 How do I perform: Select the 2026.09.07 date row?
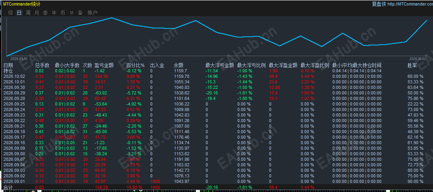tap(14, 159)
